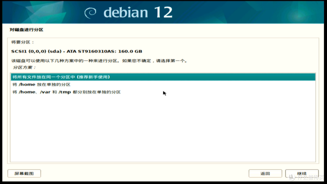Click the 返回 button to go back
This screenshot has width=327, height=184.
[265, 173]
